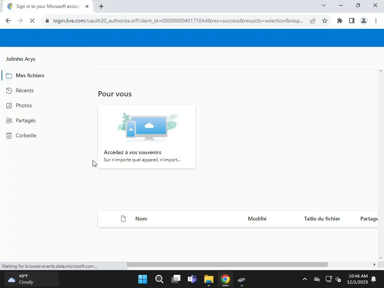Click the OneDrive cloud tray icon
This screenshot has width=384, height=288.
317,279
